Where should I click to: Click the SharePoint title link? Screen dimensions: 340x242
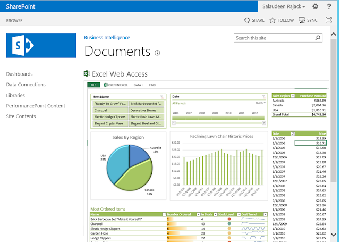21,6
